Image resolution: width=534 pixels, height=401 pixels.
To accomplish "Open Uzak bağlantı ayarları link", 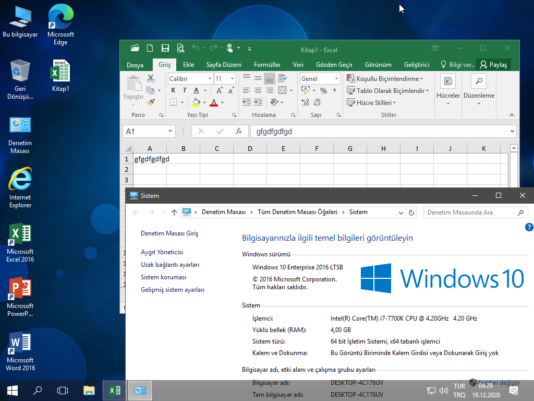I will 170,265.
